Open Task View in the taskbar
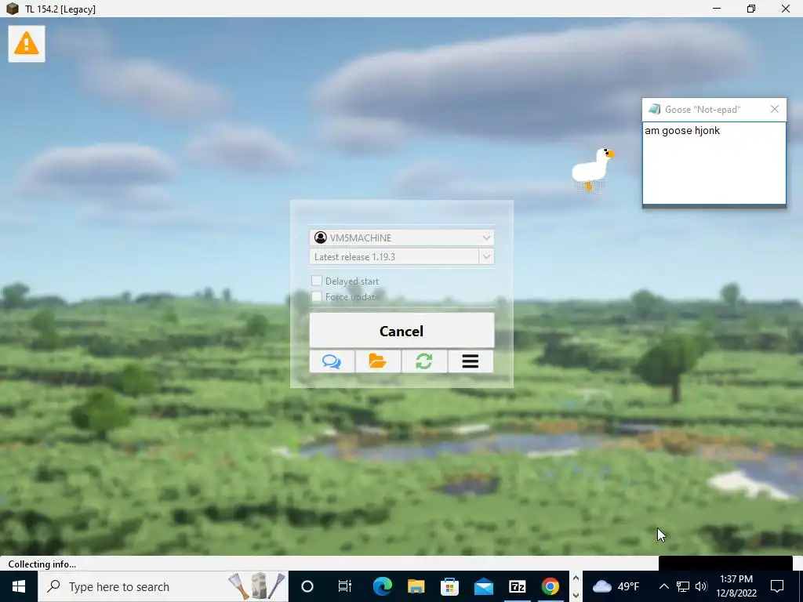This screenshot has height=602, width=803. (x=345, y=586)
